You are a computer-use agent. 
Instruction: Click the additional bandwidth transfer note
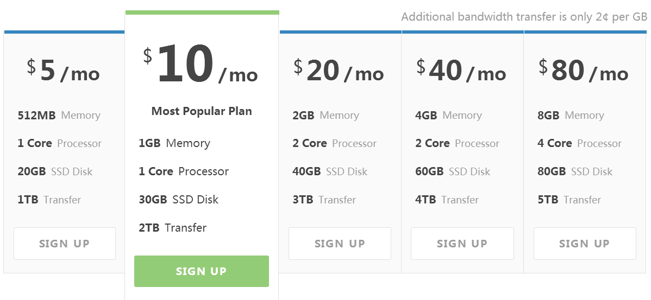point(524,17)
